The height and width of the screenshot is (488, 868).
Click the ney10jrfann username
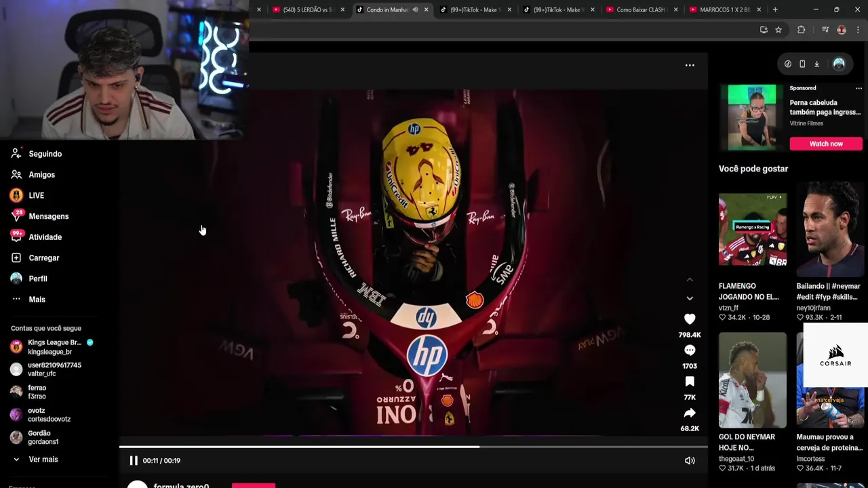click(813, 308)
